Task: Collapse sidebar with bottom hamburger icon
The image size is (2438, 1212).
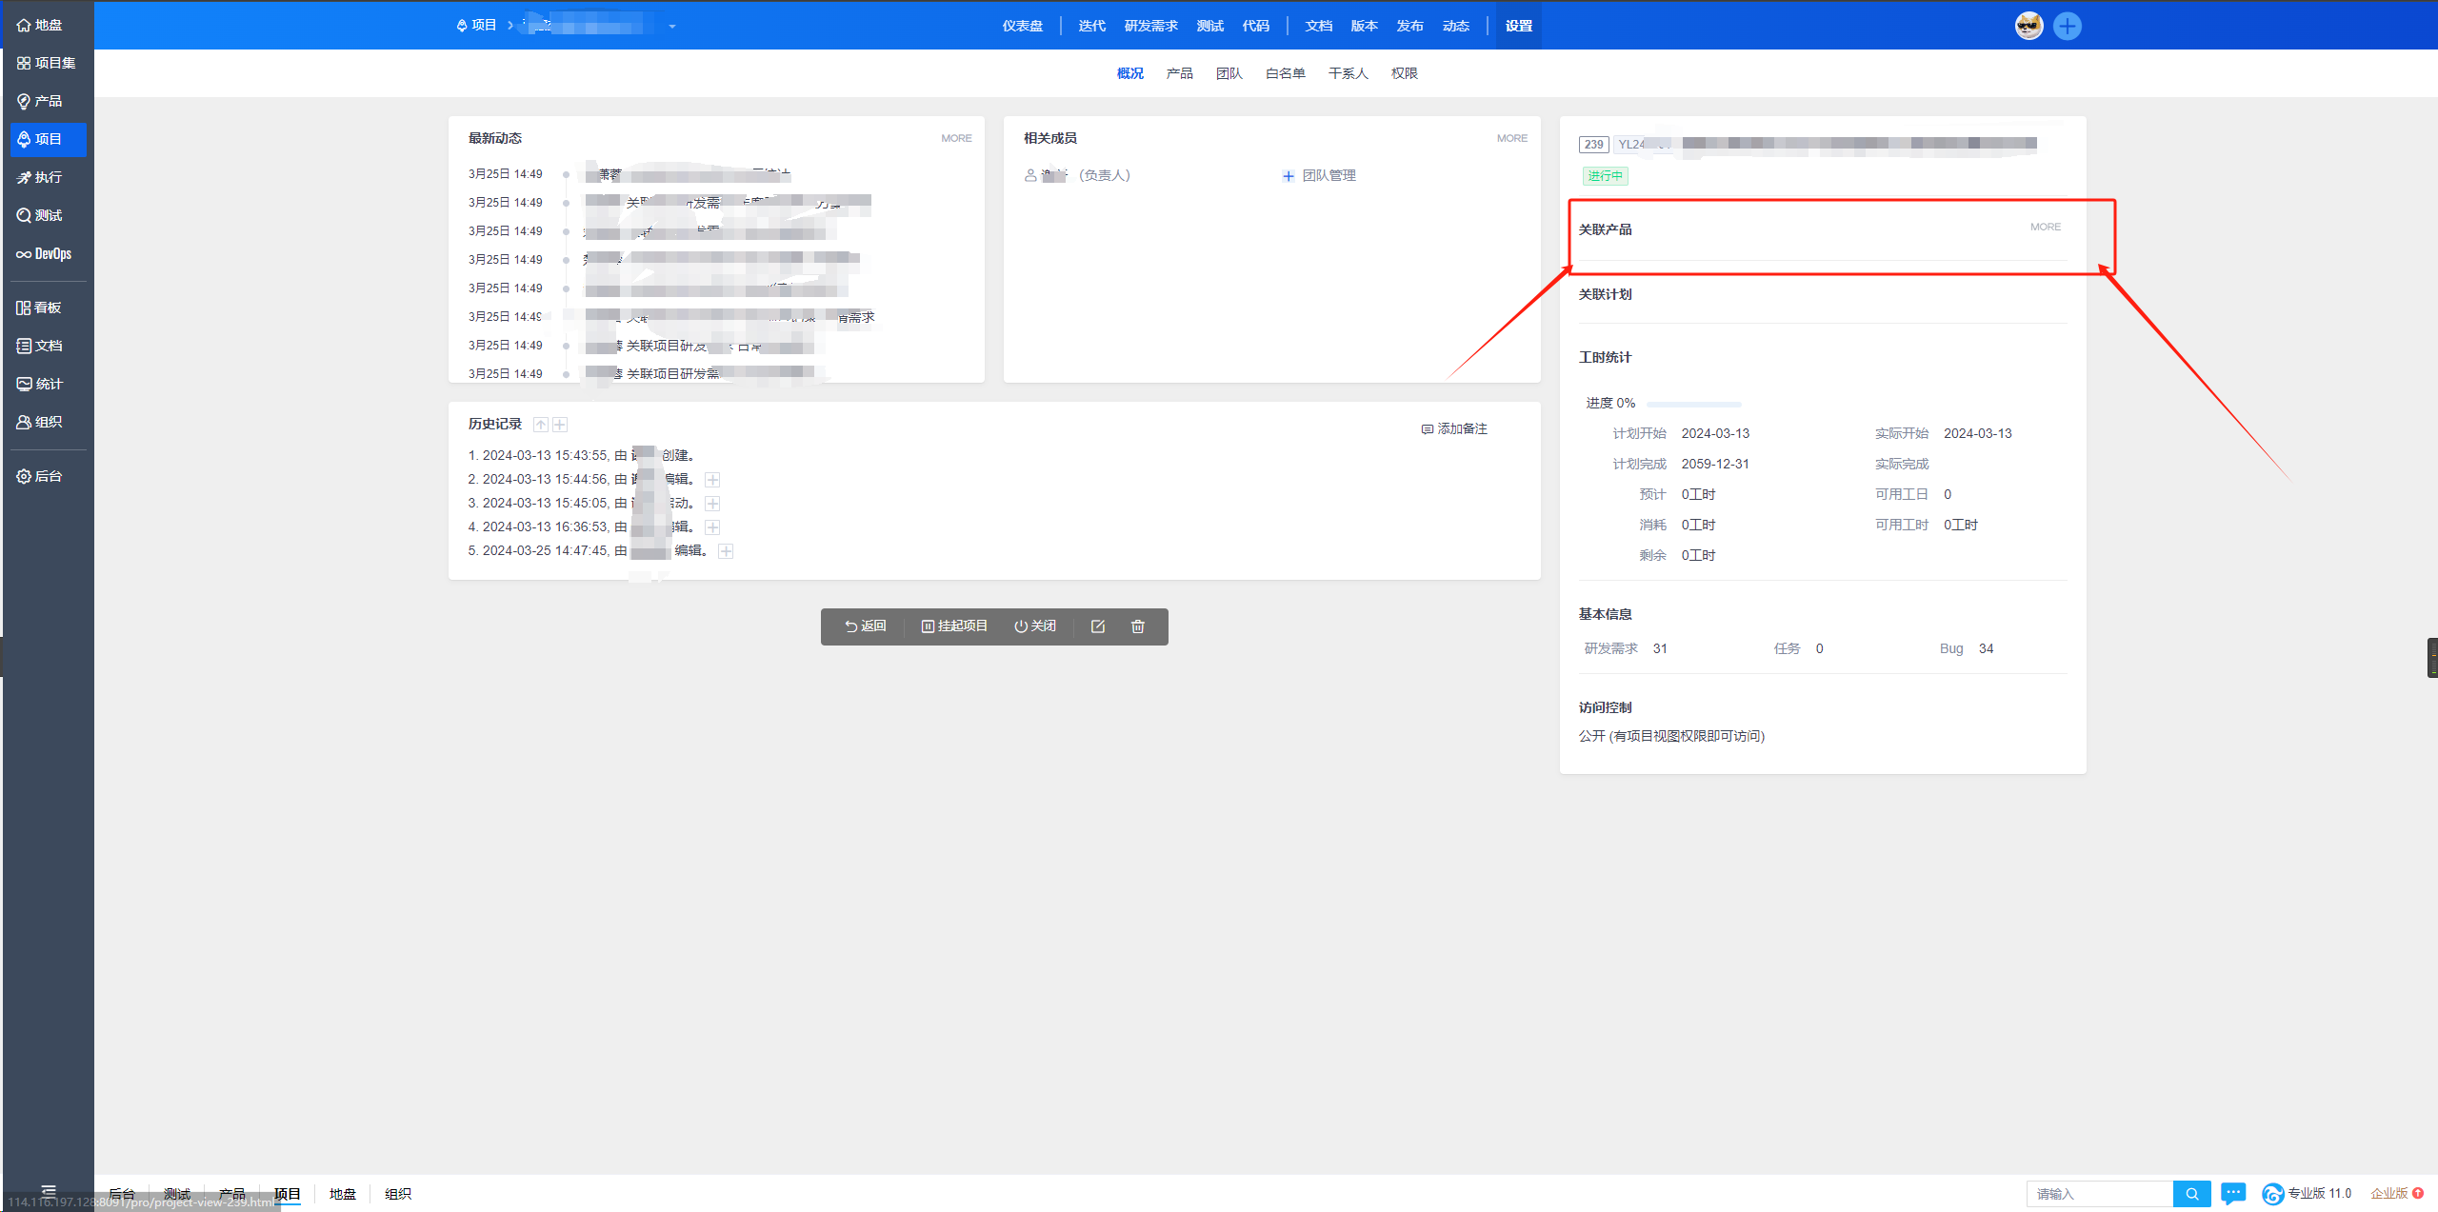Action: click(49, 1190)
